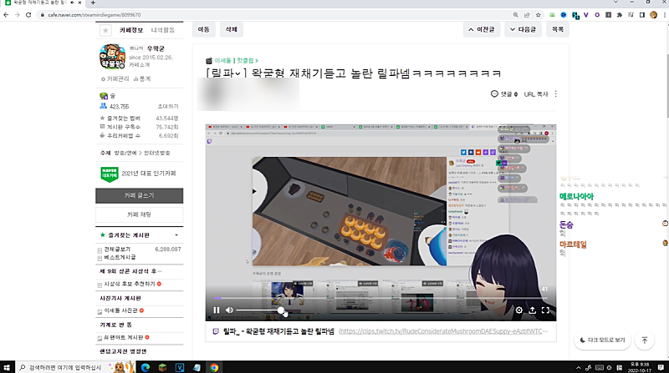Screen dimensions: 669x373
Task: Share the video via upload icon
Action: tap(533, 310)
